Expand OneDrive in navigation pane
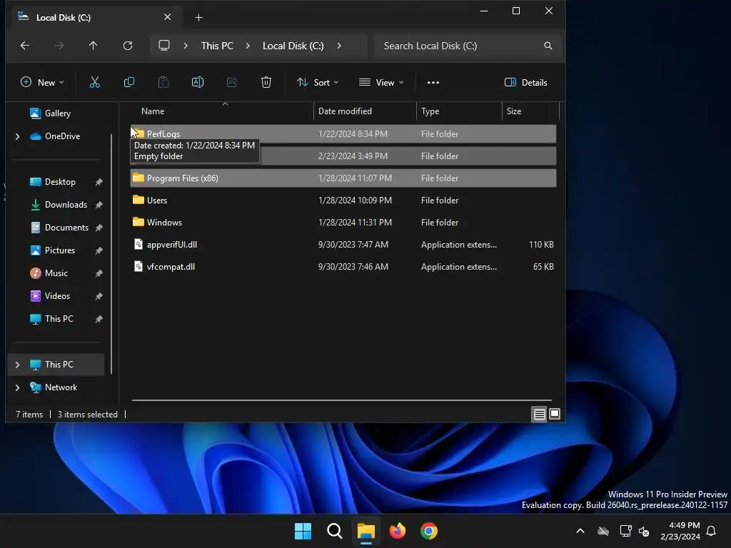 pyautogui.click(x=18, y=136)
